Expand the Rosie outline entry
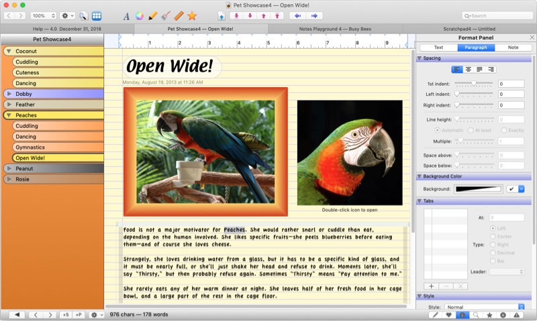This screenshot has height=321, width=537. [9, 179]
